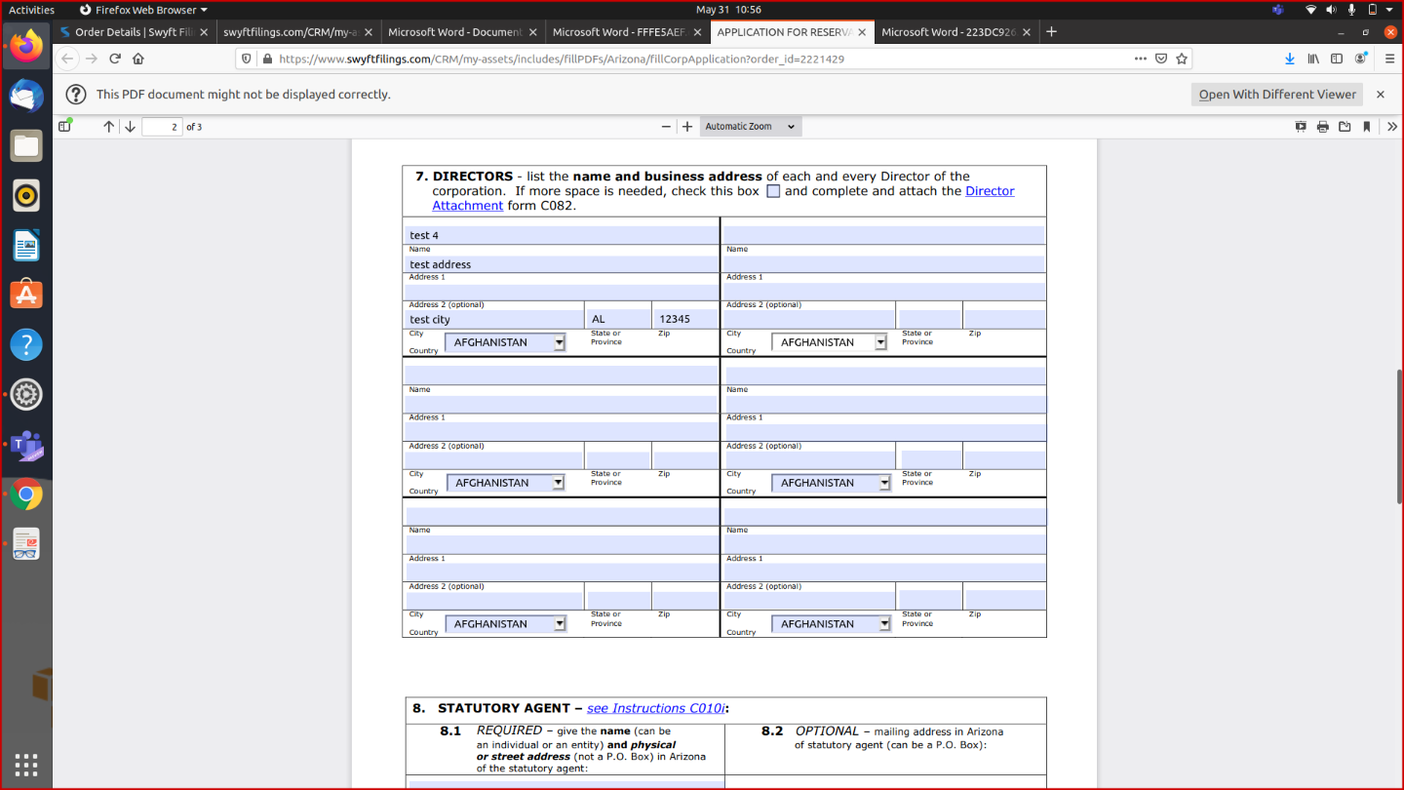This screenshot has height=790, width=1404.
Task: Open Microsoft Teams from dock
Action: pyautogui.click(x=26, y=446)
